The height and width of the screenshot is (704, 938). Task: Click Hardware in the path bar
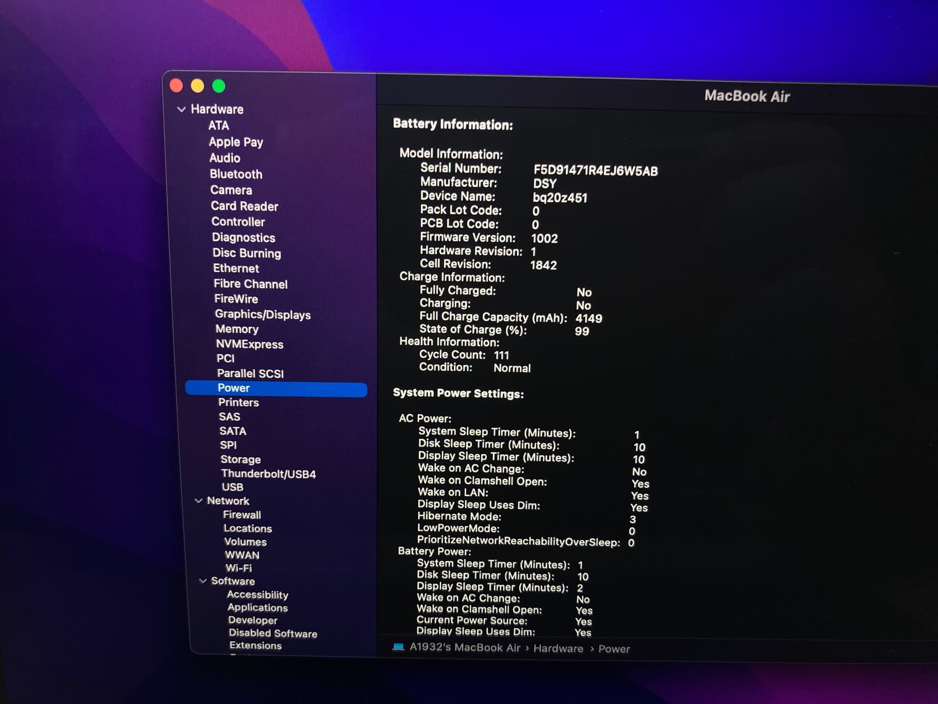[x=558, y=648]
